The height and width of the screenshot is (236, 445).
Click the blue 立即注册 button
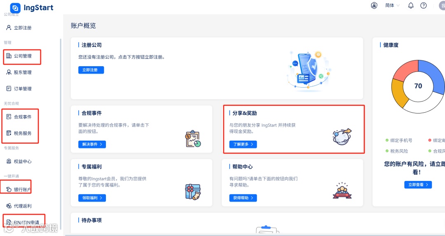tap(91, 70)
